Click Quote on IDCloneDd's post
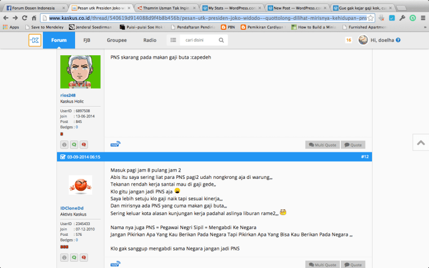The width and height of the screenshot is (429, 268). [x=353, y=265]
